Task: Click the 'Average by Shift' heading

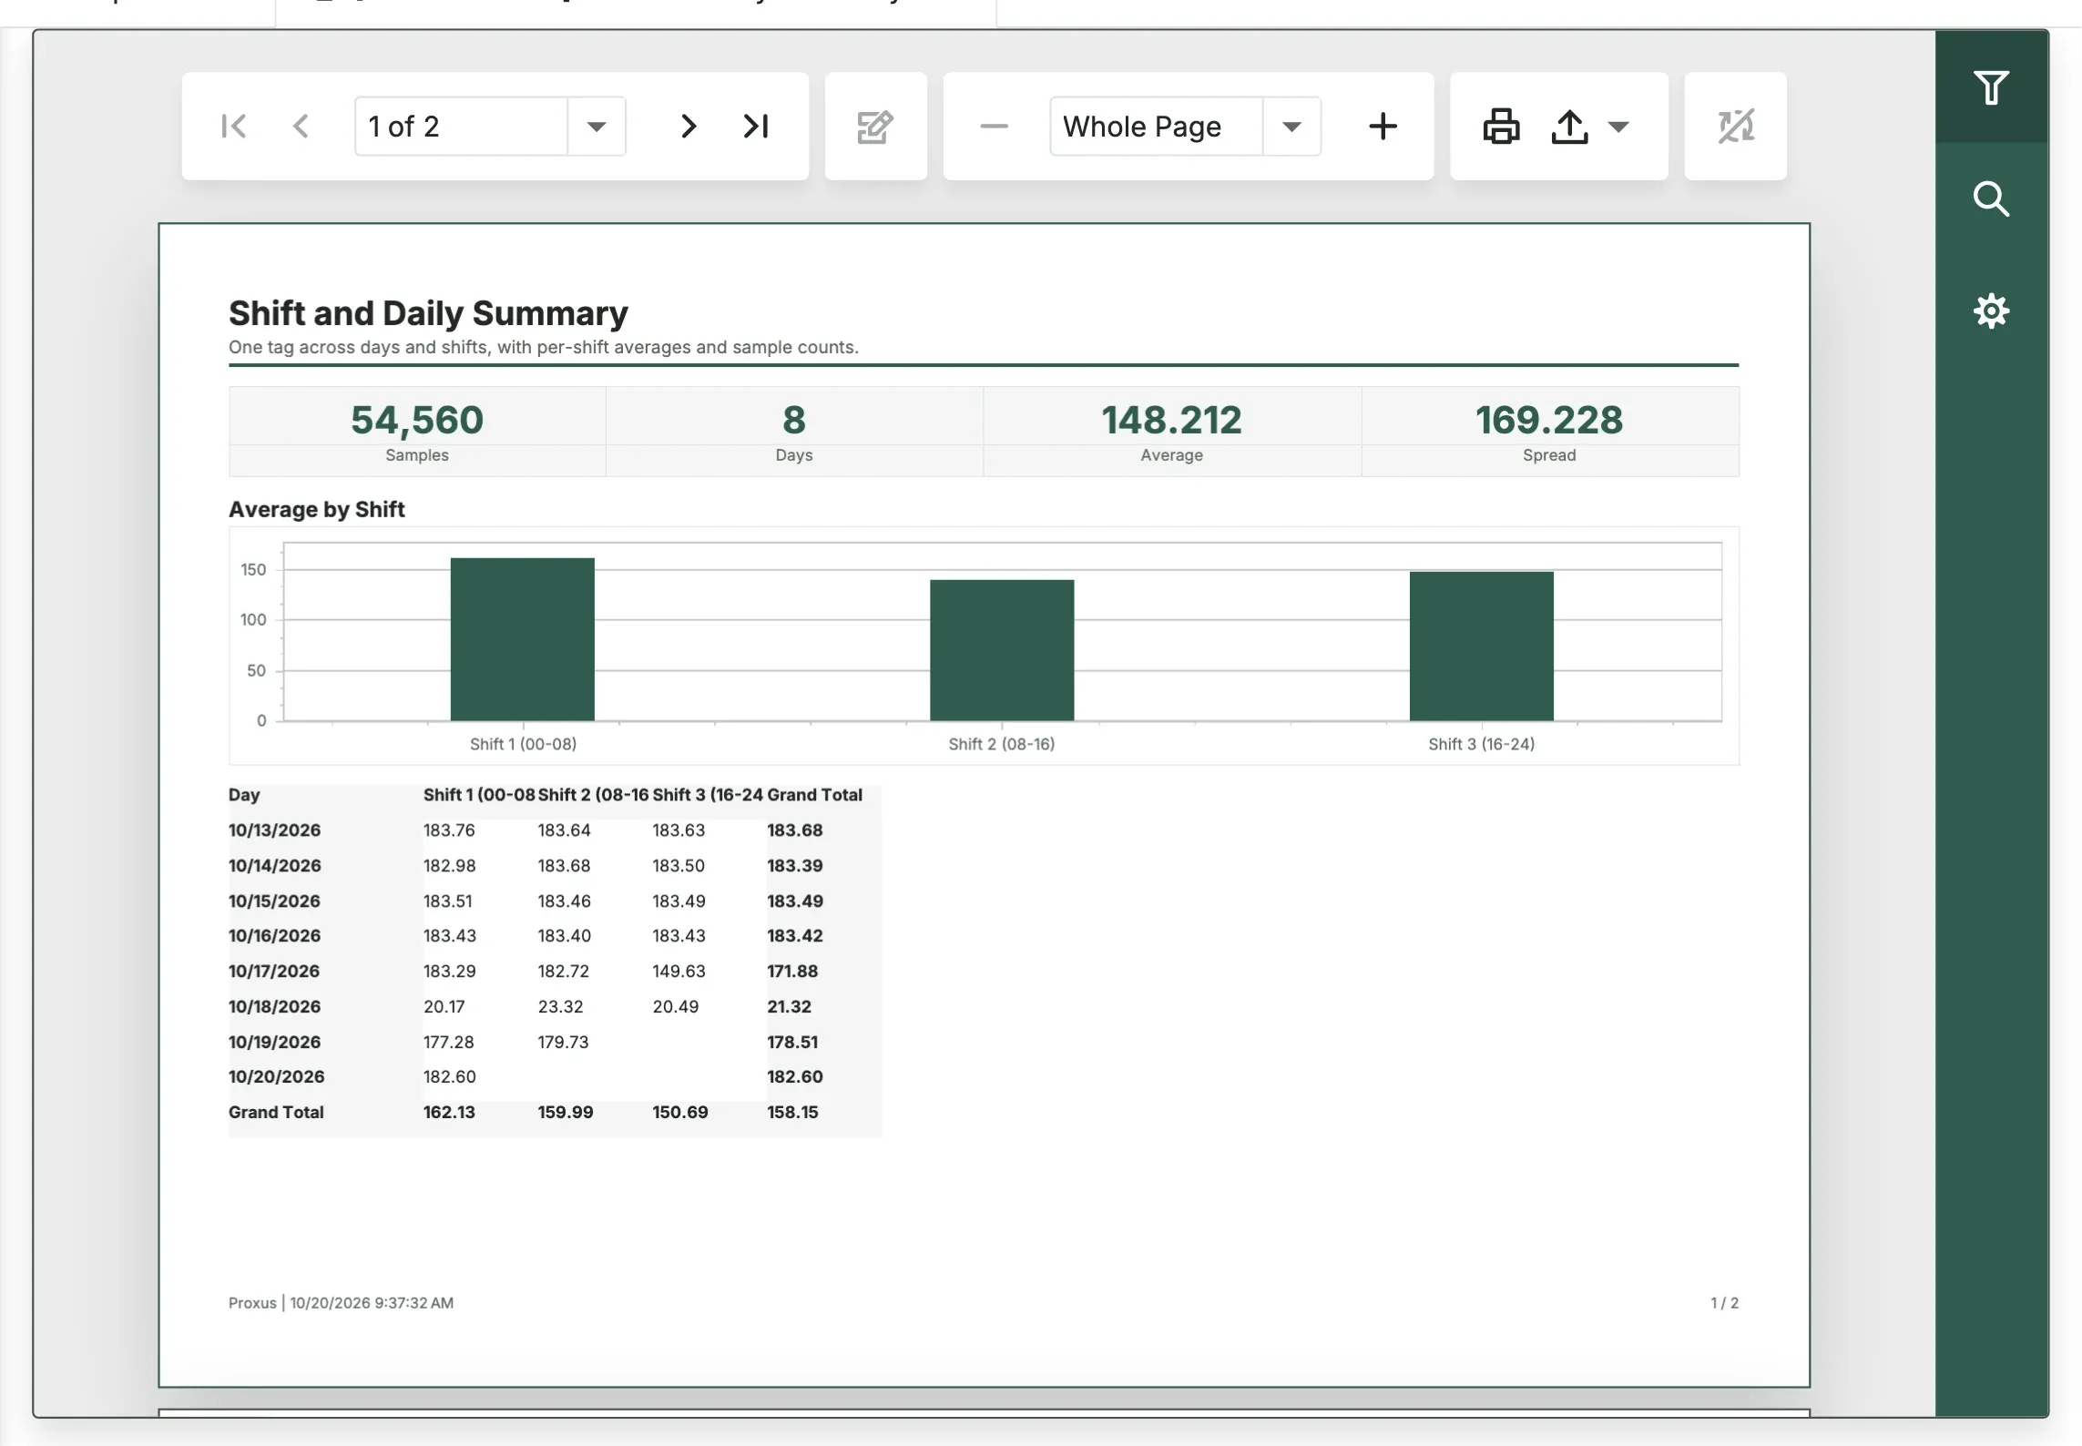Action: (x=316, y=509)
